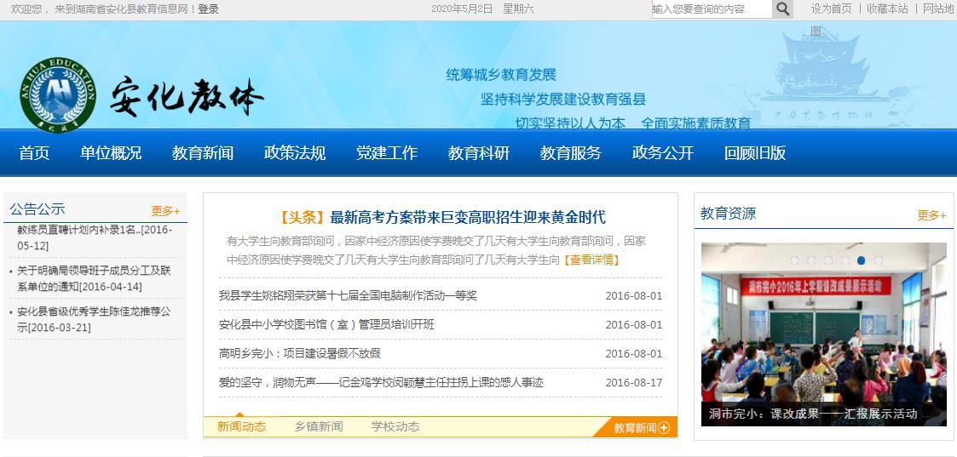The height and width of the screenshot is (457, 957).
Task: Go to 政策法规 in the navigation bar
Action: point(295,153)
